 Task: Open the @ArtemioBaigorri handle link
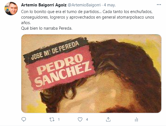pyautogui.click(x=84, y=5)
